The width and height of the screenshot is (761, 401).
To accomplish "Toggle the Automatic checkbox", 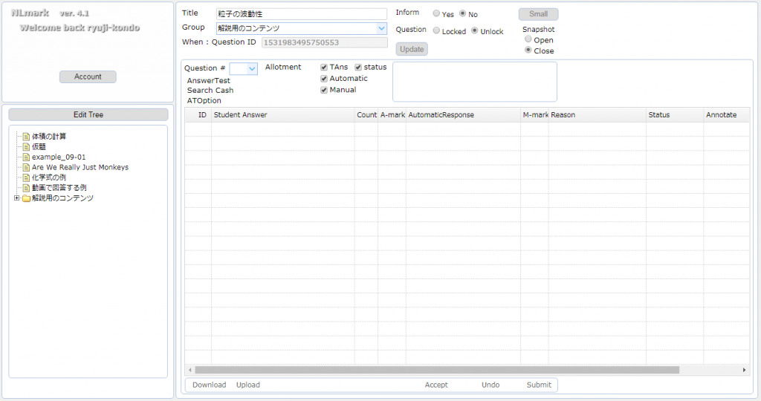I will tap(324, 79).
